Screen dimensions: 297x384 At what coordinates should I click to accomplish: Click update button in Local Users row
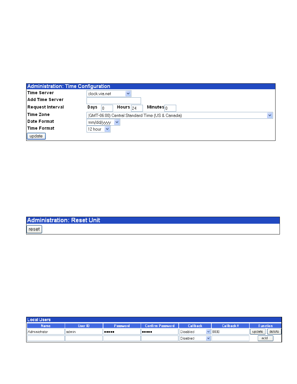pyautogui.click(x=258, y=332)
